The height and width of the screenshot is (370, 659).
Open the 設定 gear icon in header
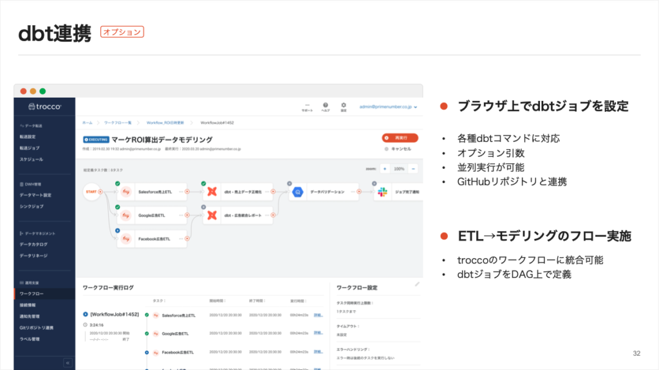pyautogui.click(x=344, y=105)
